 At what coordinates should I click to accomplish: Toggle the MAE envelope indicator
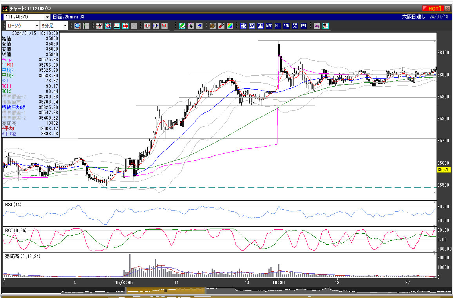(x=269, y=26)
